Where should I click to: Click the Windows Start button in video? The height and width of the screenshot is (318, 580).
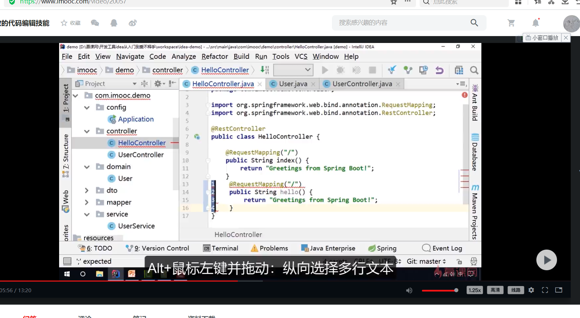(x=67, y=274)
